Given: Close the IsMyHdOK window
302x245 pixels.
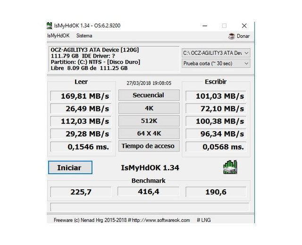Looking at the screenshot, I should pyautogui.click(x=244, y=25).
